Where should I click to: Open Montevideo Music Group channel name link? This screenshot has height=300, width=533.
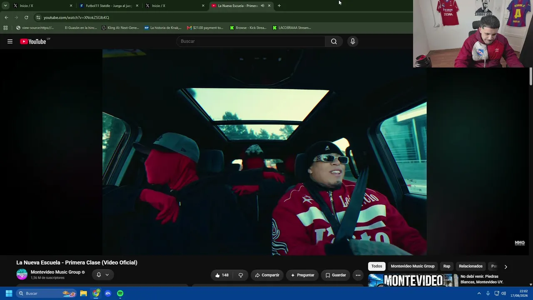[55, 272]
